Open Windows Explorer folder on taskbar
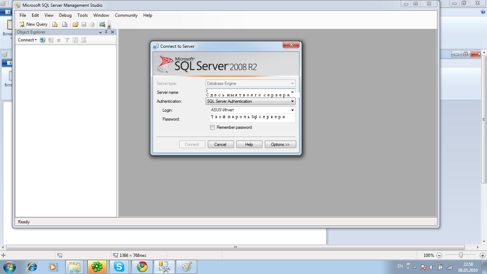 [75, 267]
